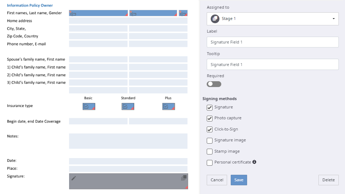Image resolution: width=345 pixels, height=194 pixels.
Task: Select the Basic insurance type checkbox field
Action: pos(88,107)
